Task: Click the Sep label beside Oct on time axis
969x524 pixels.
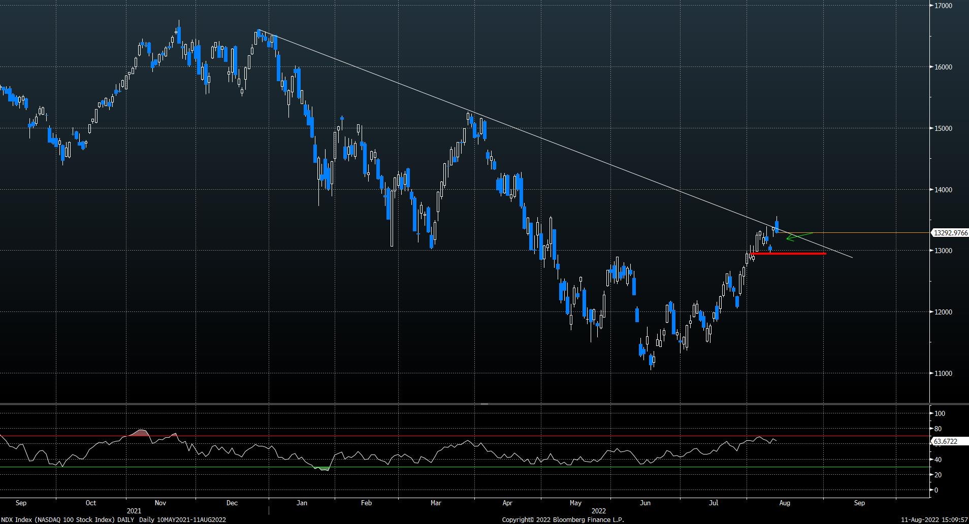Action: click(x=21, y=503)
